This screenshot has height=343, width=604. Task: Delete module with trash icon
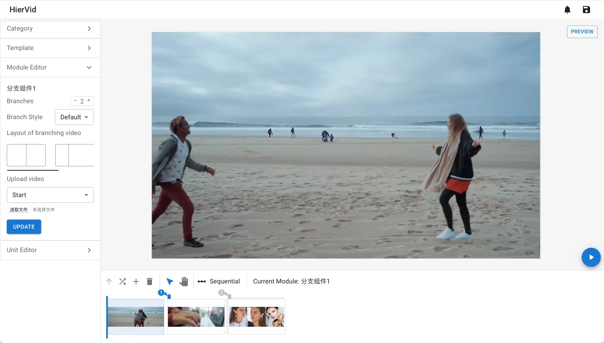point(150,281)
